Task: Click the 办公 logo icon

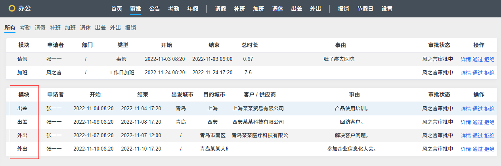Action: coord(12,9)
